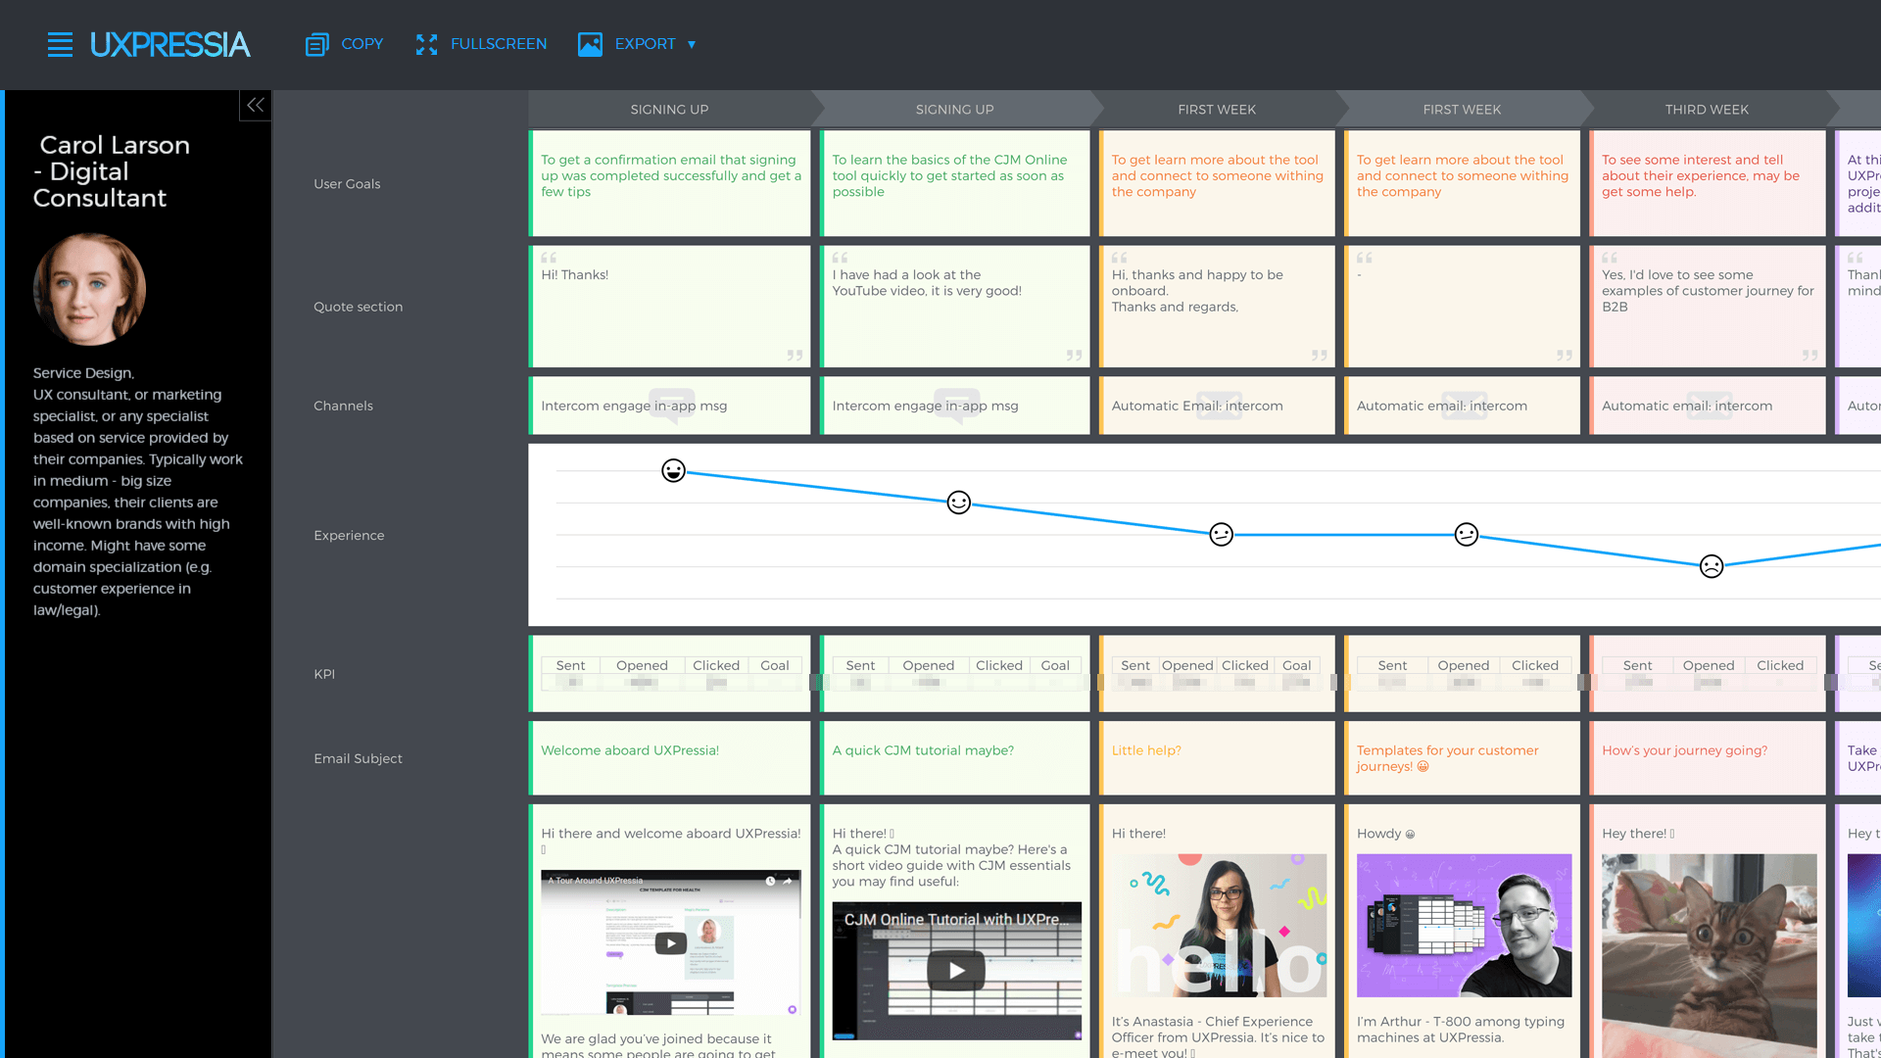1881x1058 pixels.
Task: Click 'To see some interest' goal card
Action: click(1707, 183)
